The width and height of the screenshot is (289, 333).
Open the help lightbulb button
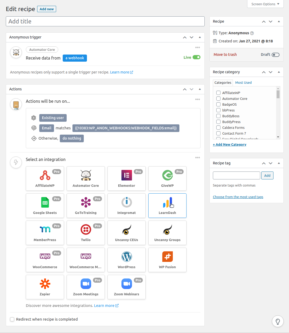278,321
